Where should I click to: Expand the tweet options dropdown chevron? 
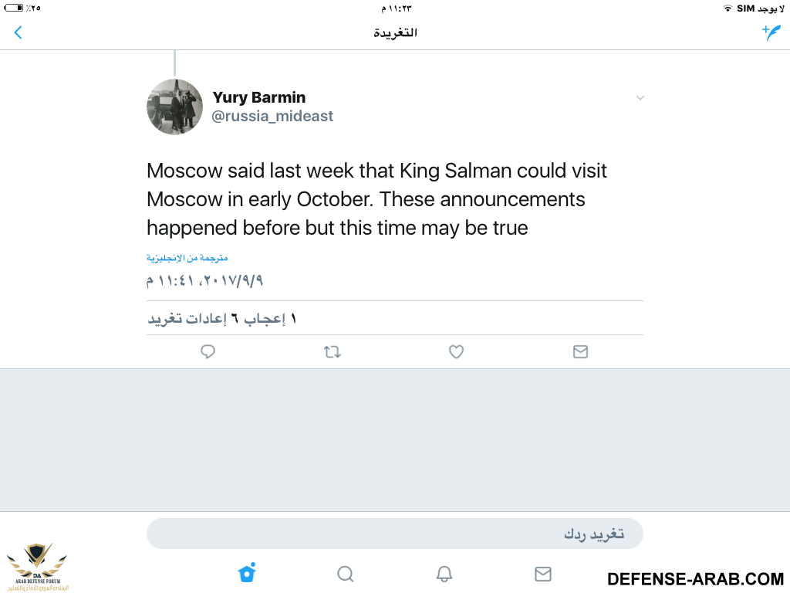[640, 98]
